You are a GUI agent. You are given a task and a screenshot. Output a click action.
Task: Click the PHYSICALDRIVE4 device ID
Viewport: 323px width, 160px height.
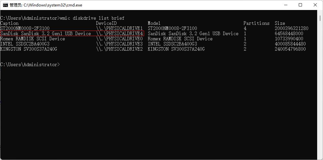119,34
